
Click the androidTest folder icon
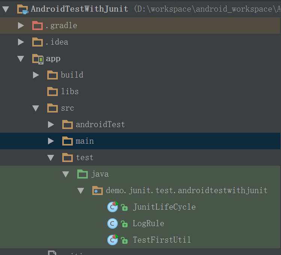[68, 124]
